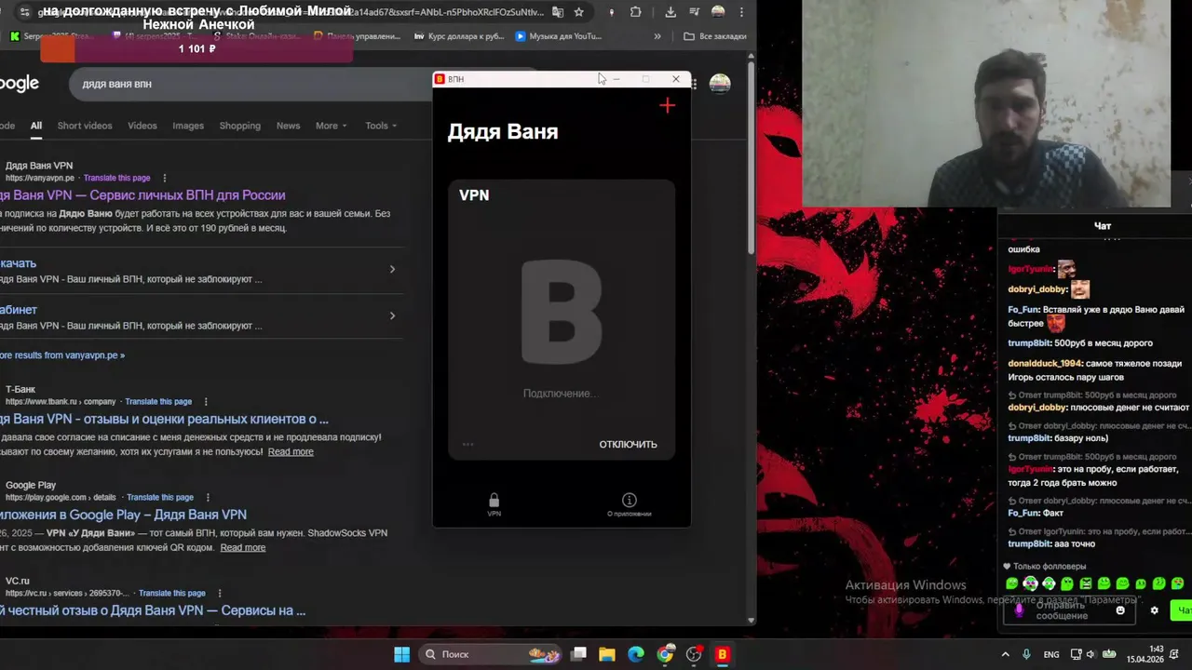Launch Microsoft Edge from taskbar
The height and width of the screenshot is (670, 1192).
coord(636,654)
